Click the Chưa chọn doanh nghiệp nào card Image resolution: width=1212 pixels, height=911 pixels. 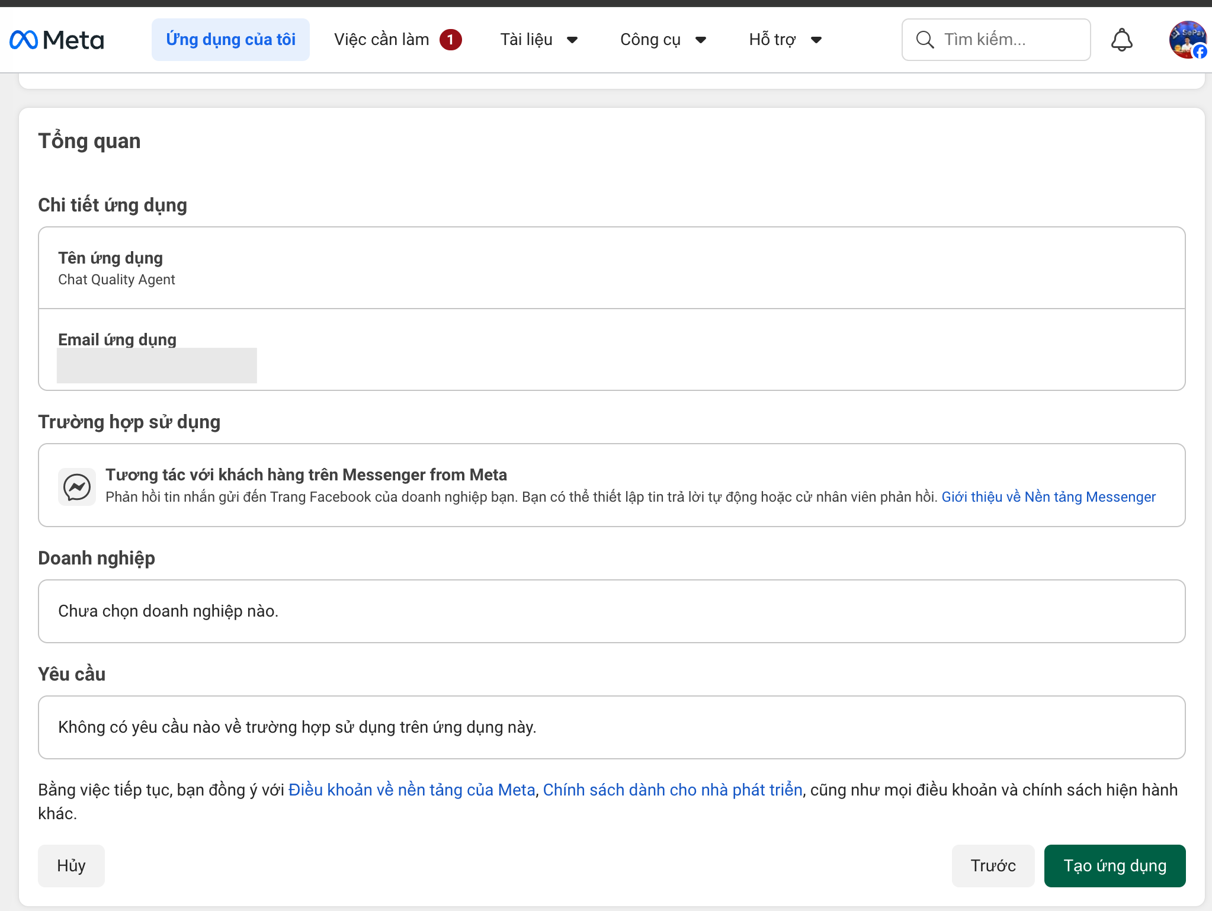point(610,611)
